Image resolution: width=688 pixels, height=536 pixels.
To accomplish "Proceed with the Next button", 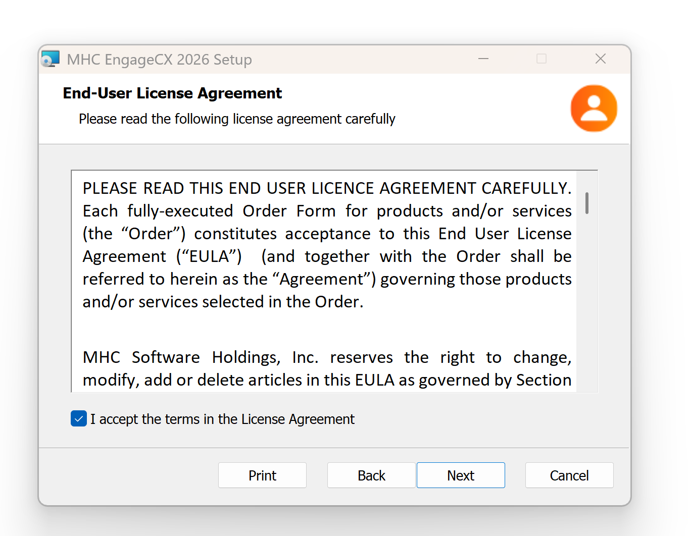I will (461, 475).
